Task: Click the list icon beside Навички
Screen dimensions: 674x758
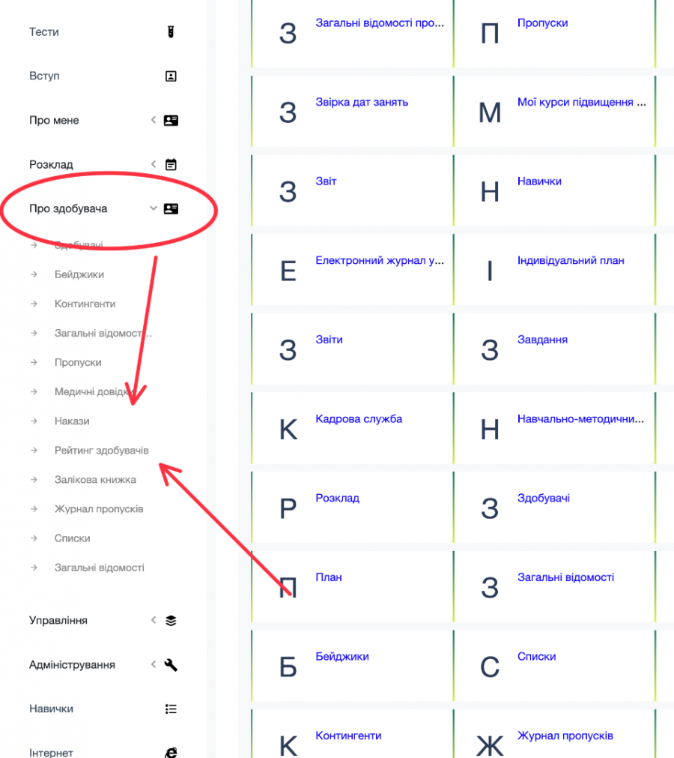Action: pos(171,709)
